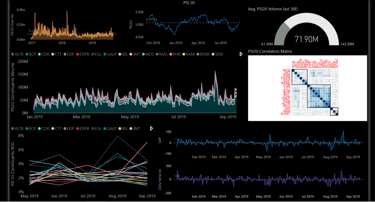Highlight NVG in the Constituents Volume legend

(162, 54)
